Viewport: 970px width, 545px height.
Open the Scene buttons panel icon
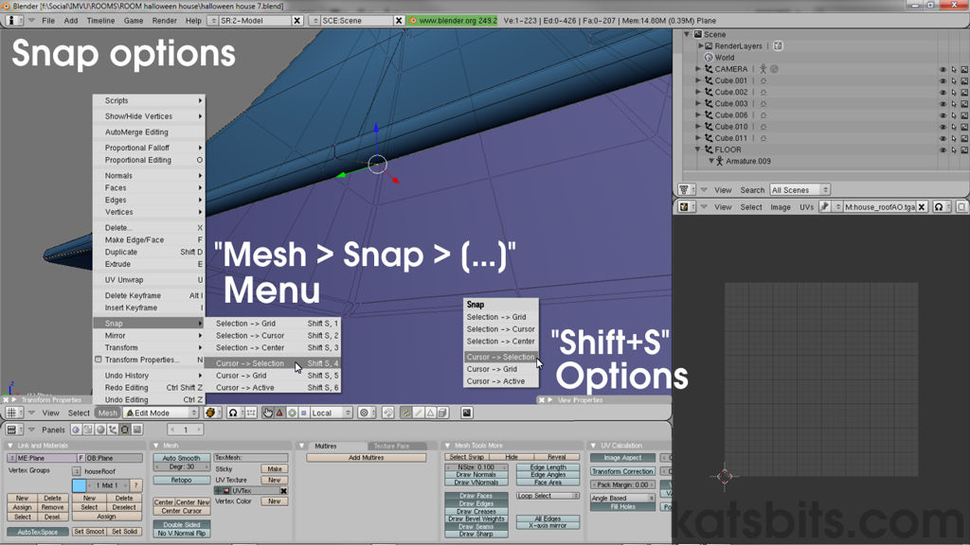tap(137, 430)
